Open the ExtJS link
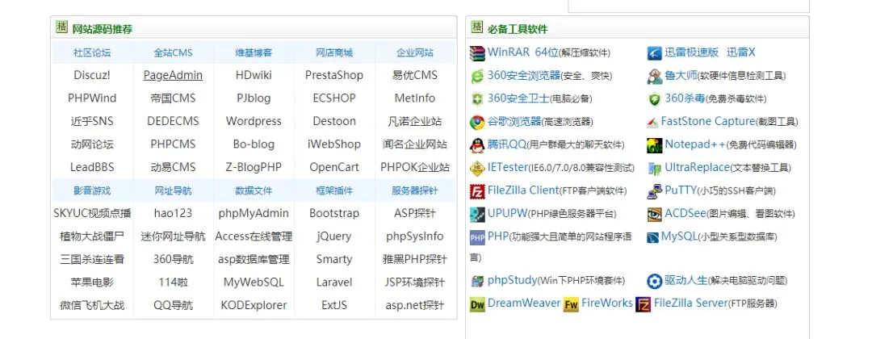This screenshot has width=872, height=339. [334, 306]
